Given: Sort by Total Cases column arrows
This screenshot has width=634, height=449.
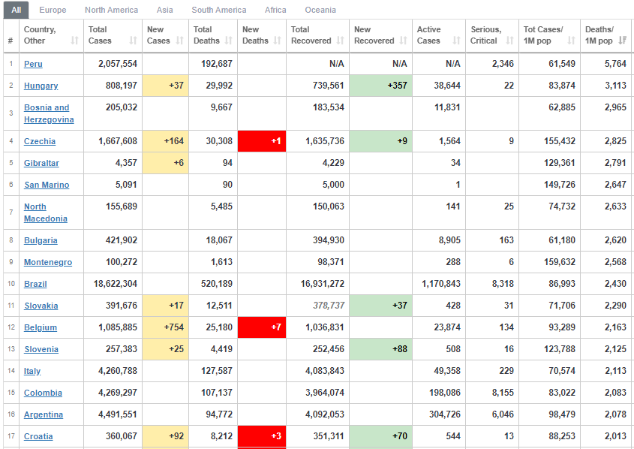Looking at the screenshot, I should click(x=133, y=41).
